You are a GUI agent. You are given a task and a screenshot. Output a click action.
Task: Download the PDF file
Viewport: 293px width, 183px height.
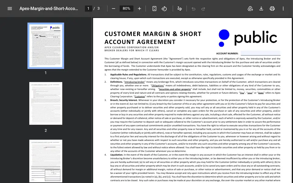(x=261, y=9)
